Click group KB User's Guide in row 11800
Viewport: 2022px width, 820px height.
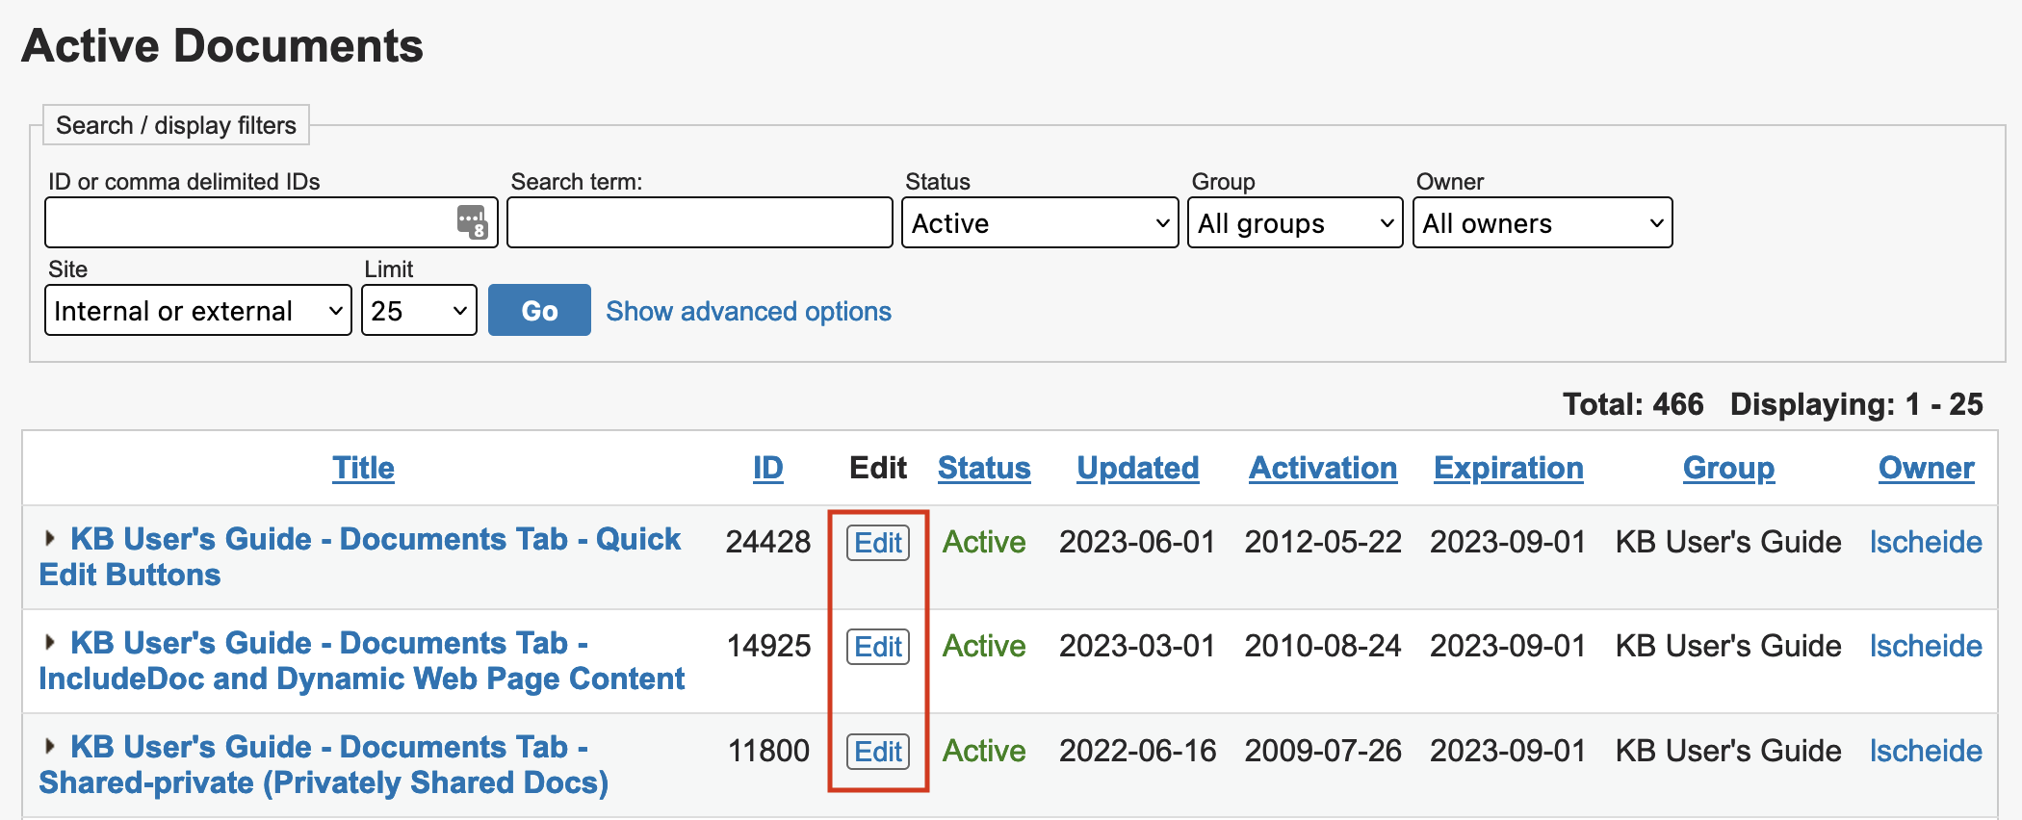1728,751
